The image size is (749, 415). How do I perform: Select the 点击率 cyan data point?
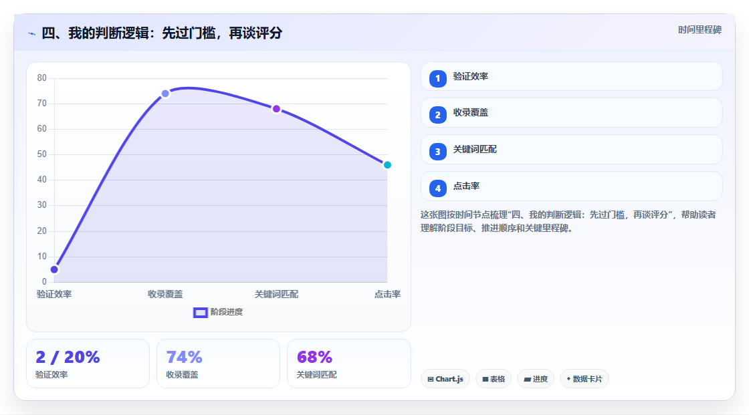[387, 165]
